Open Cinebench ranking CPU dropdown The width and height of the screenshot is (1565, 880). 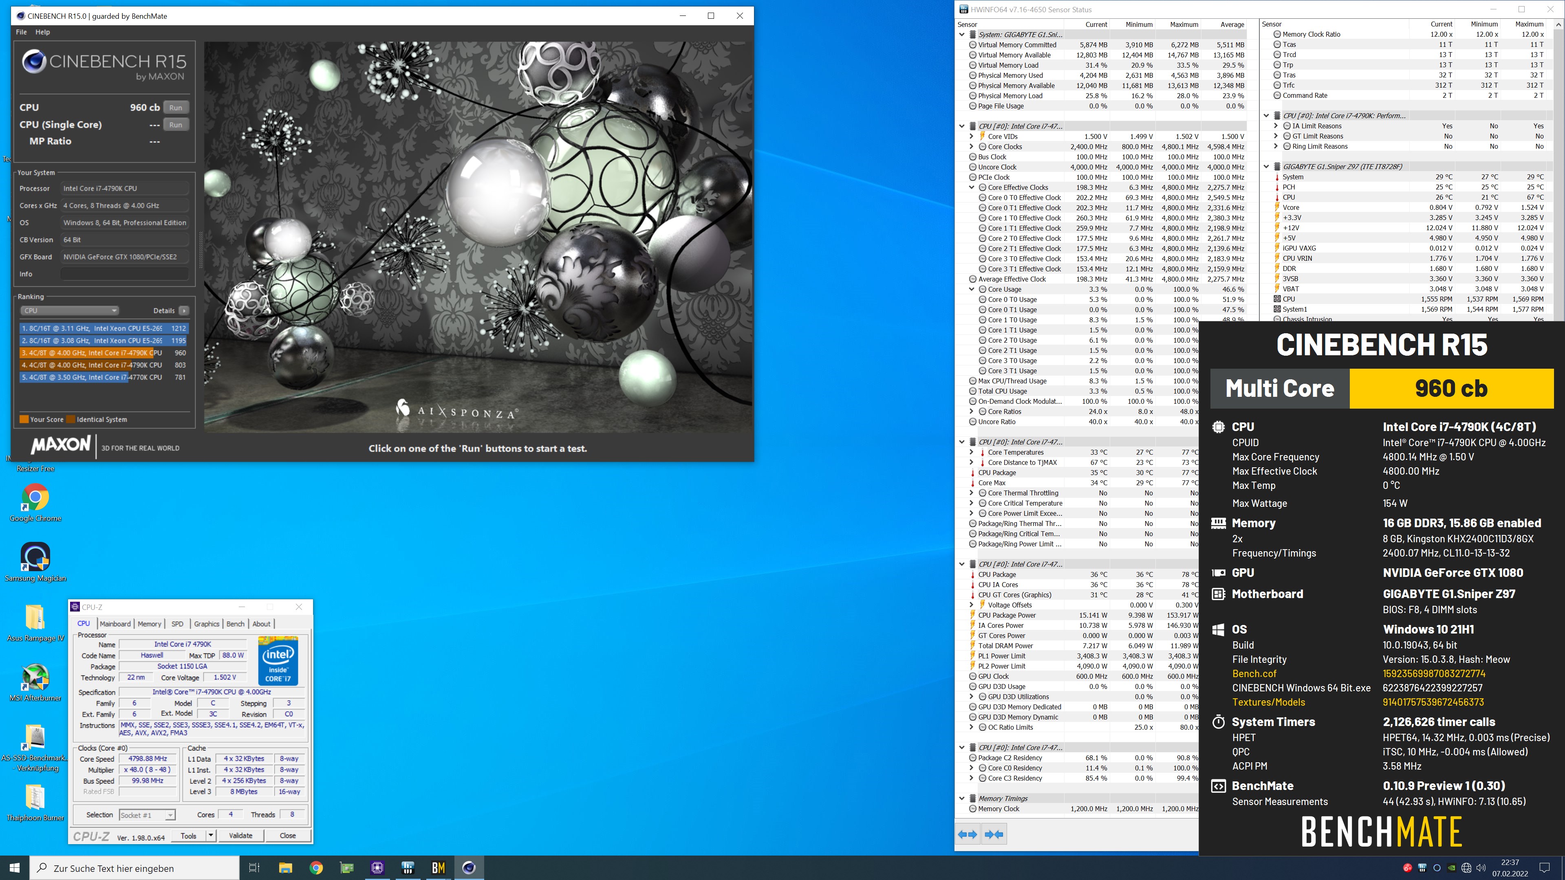click(x=70, y=310)
